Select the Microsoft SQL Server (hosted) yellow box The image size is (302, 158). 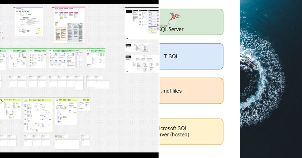[x=191, y=131]
